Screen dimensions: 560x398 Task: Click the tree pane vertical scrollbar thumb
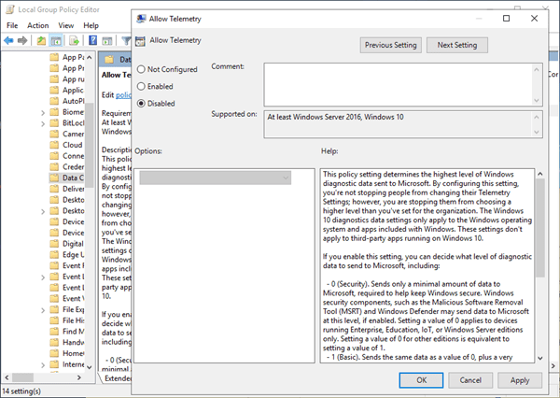click(x=90, y=145)
